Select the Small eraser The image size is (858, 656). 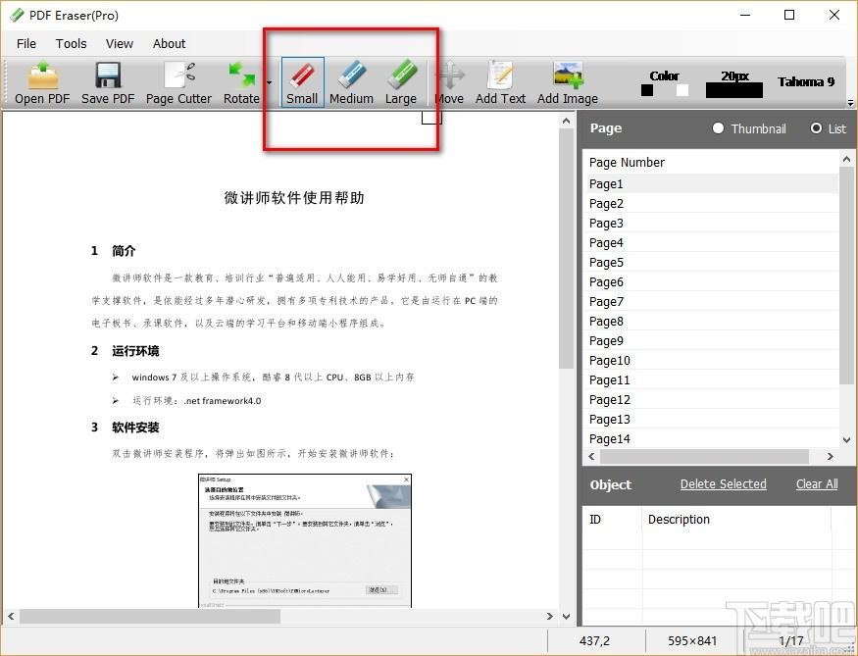(303, 82)
